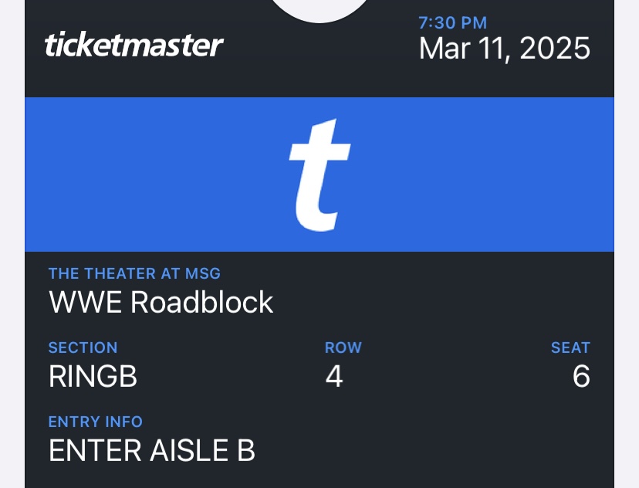Image resolution: width=639 pixels, height=488 pixels.
Task: Select the RINGB section value
Action: (x=93, y=376)
